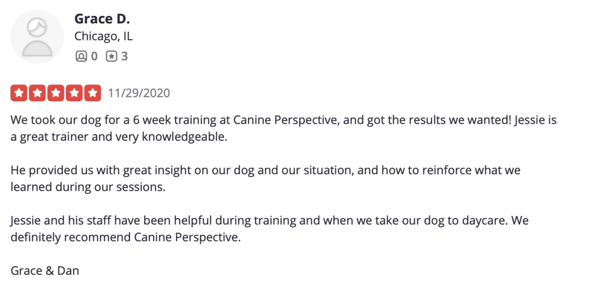
Task: Click the review count number 3
Action: tap(124, 56)
